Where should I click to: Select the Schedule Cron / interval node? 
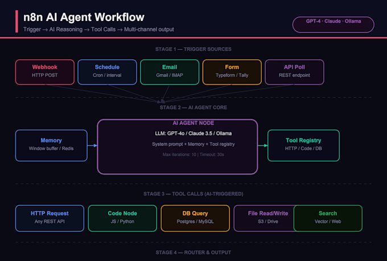point(107,72)
